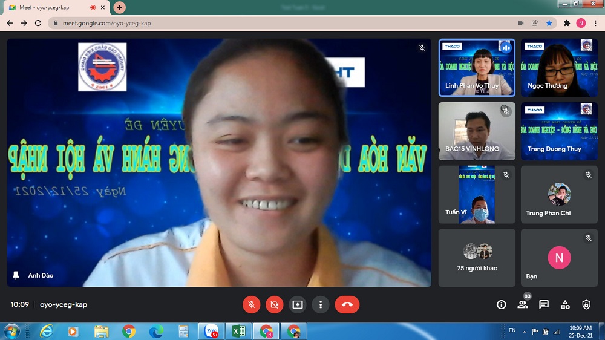This screenshot has height=340, width=605.
Task: Expand the 75 người khác tile
Action: point(477,257)
